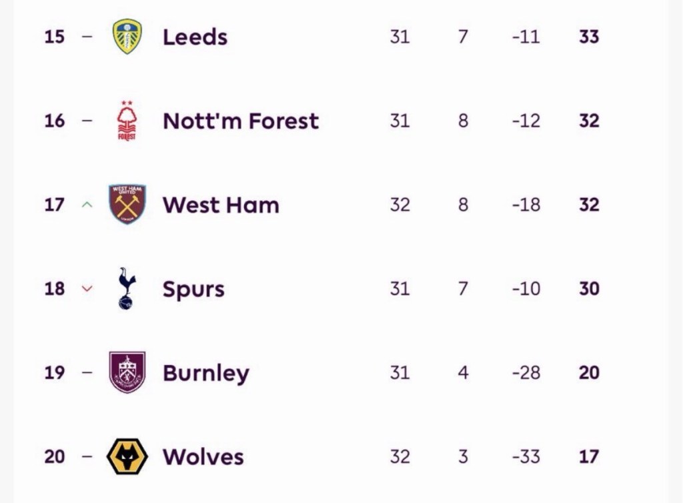Click Wolves' -33 goal difference
This screenshot has width=683, height=503.
click(x=526, y=457)
